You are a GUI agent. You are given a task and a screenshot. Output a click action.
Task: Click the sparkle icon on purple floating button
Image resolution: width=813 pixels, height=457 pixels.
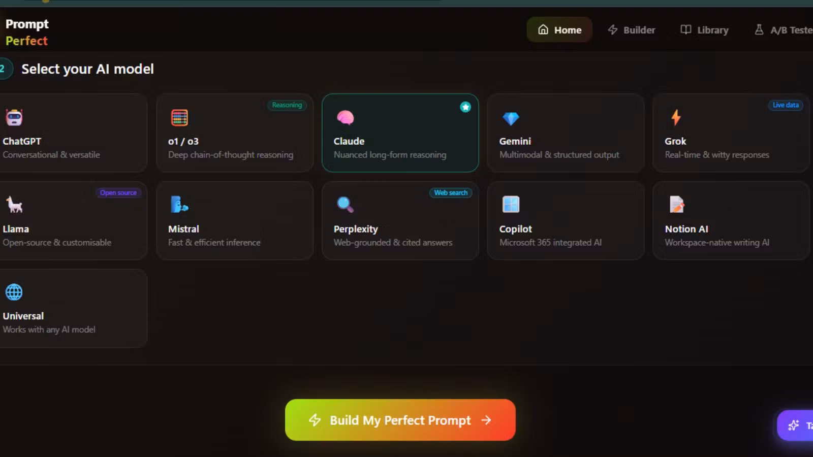coord(794,426)
